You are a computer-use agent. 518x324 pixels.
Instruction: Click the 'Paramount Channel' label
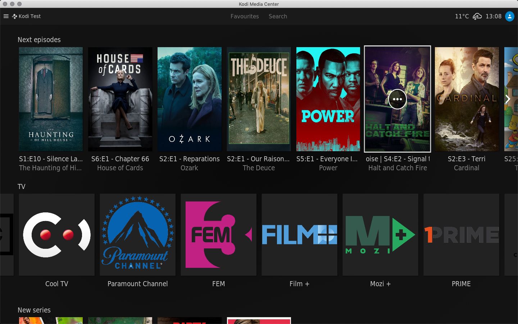(138, 284)
